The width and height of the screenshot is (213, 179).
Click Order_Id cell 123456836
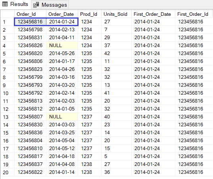(x=30, y=133)
